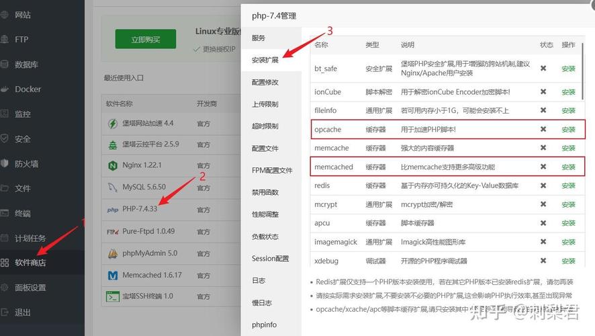Viewport: 595px width, 336px height.
Task: Click the 名称 column header
Action: pos(321,45)
